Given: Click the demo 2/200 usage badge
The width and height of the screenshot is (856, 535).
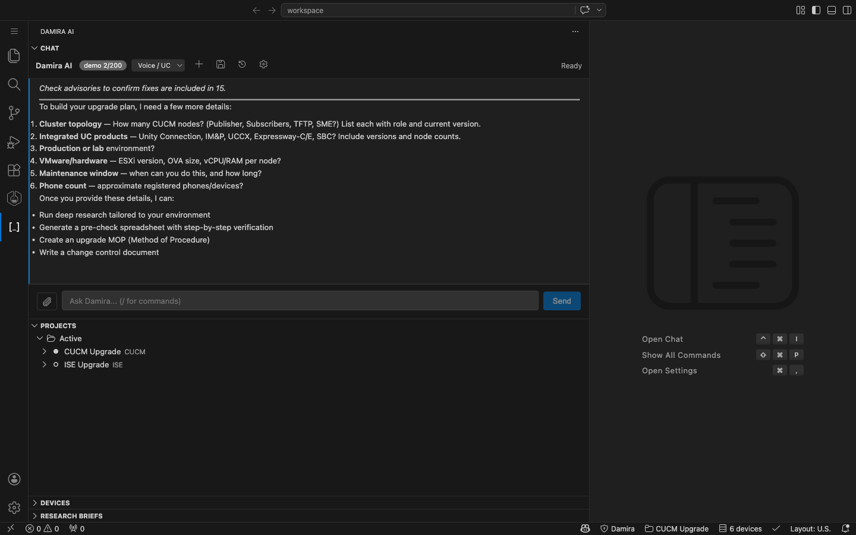Looking at the screenshot, I should pos(103,65).
